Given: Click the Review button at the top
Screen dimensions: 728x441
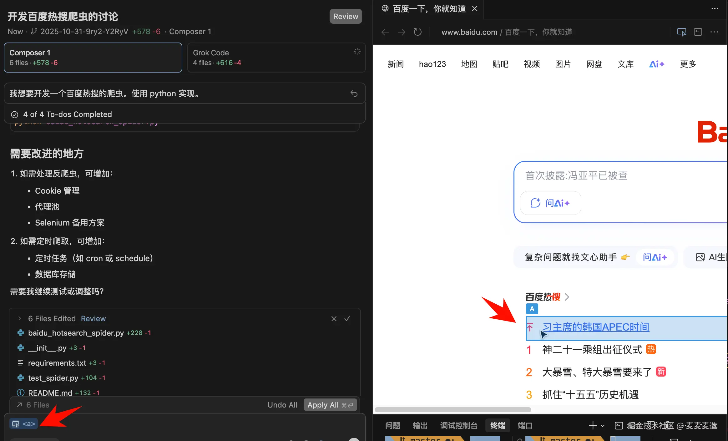Looking at the screenshot, I should (x=345, y=16).
